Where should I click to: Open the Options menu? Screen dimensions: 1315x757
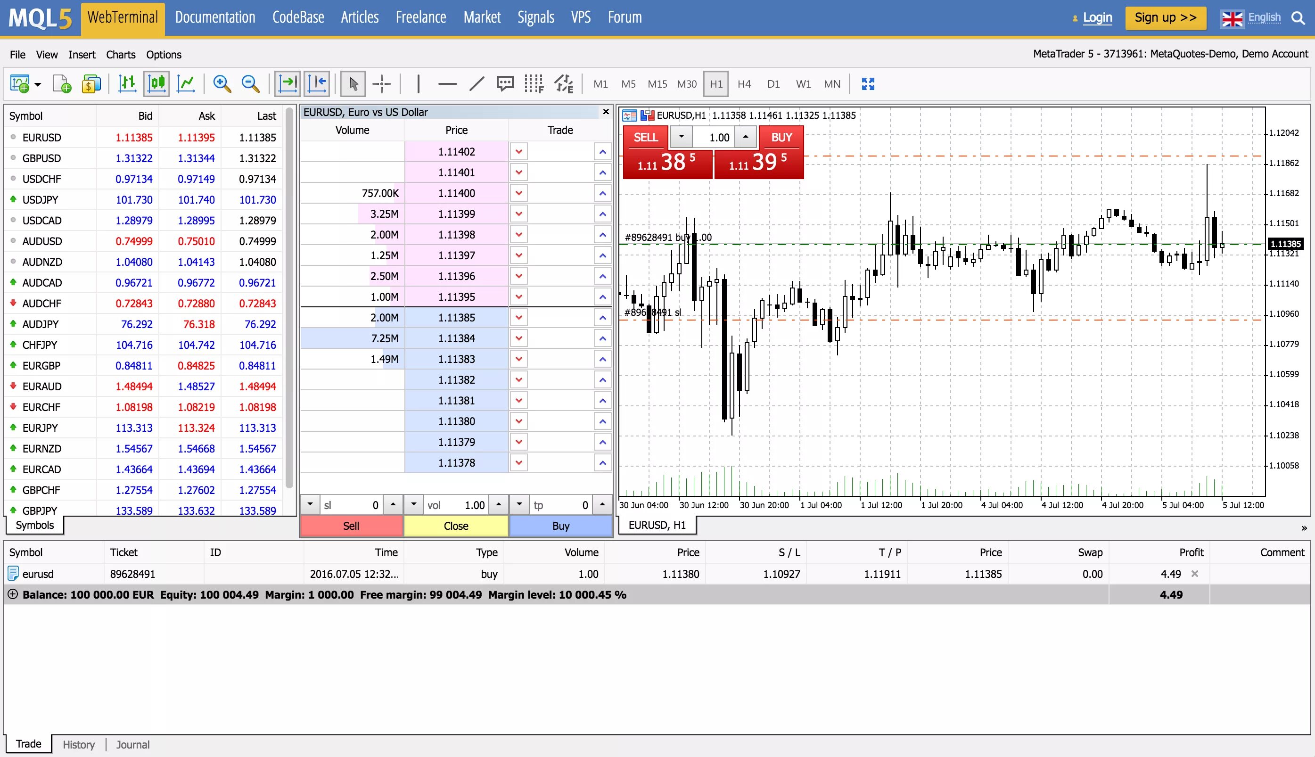coord(164,55)
